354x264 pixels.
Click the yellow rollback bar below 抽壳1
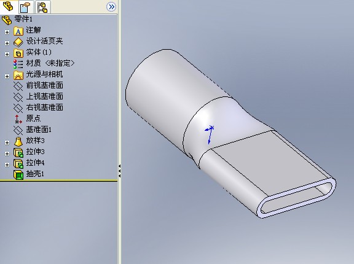click(59, 181)
